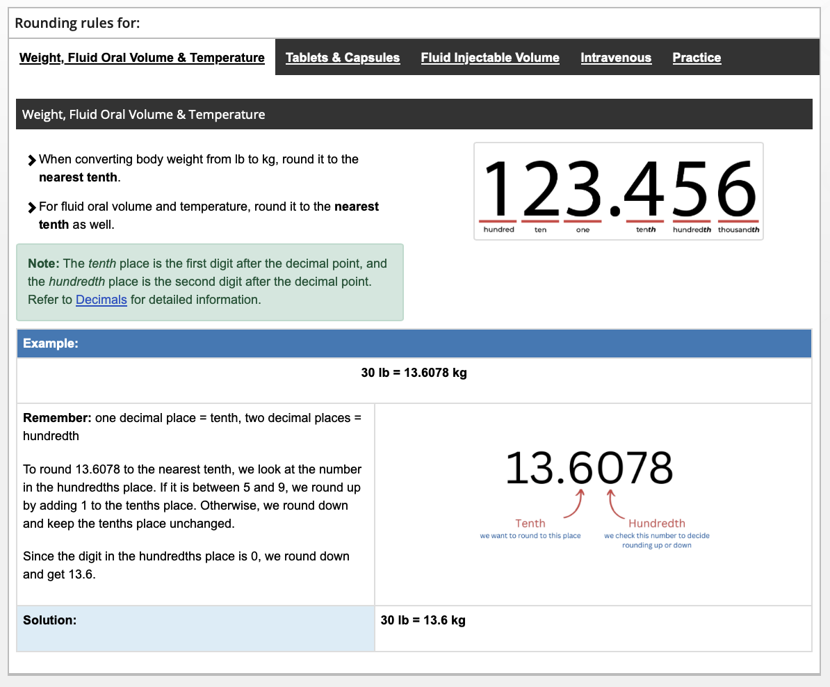Click the thousandth label under 123.456
This screenshot has height=687, width=830.
point(739,230)
